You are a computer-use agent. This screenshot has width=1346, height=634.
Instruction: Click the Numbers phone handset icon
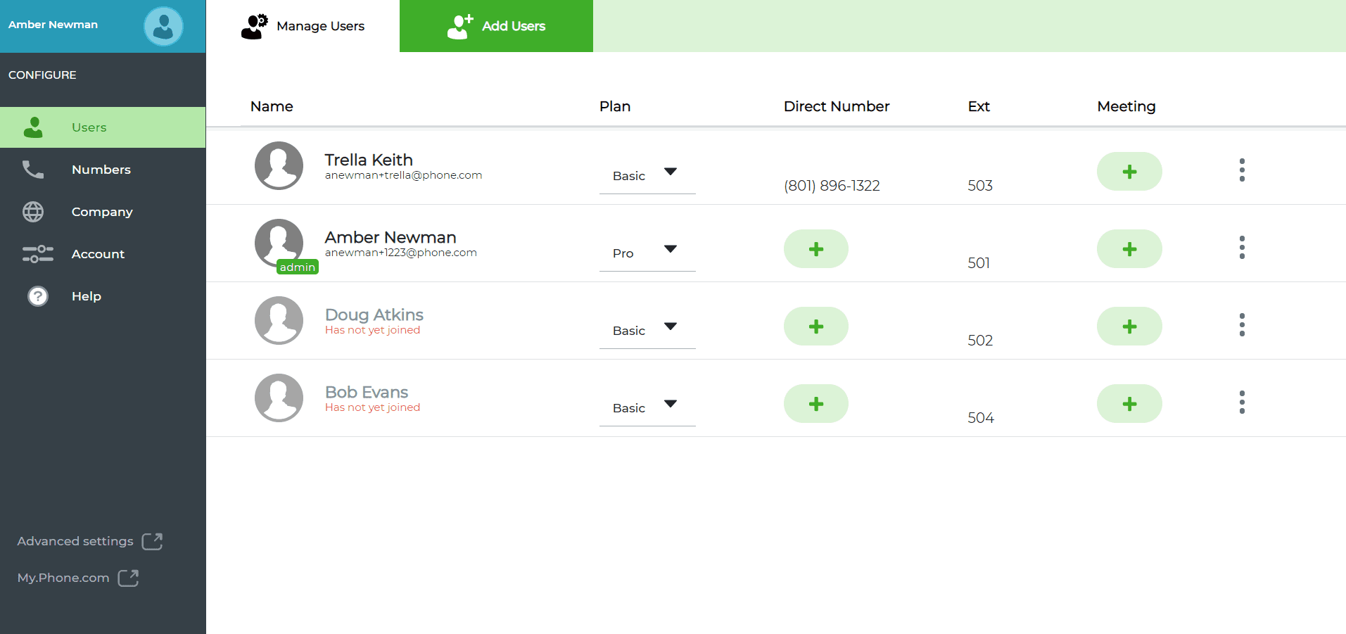(33, 170)
